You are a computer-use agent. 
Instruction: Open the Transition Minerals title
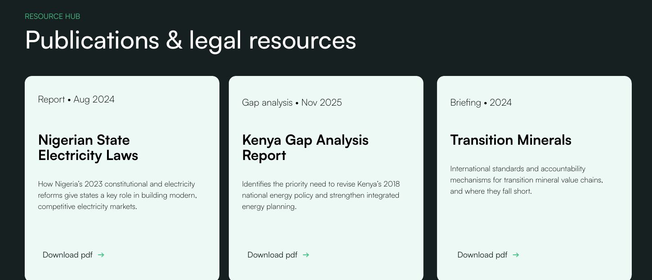(511, 140)
